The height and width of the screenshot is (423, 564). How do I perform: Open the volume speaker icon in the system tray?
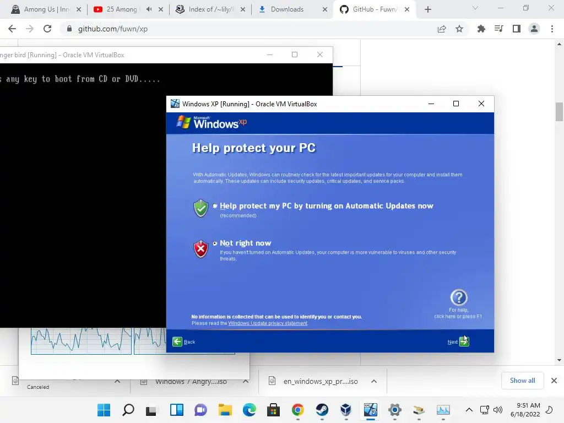click(498, 410)
